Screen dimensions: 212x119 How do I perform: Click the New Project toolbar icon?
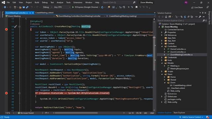(15, 7)
